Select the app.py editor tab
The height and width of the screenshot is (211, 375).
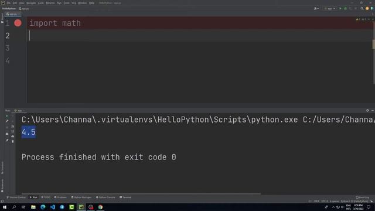pos(13,14)
